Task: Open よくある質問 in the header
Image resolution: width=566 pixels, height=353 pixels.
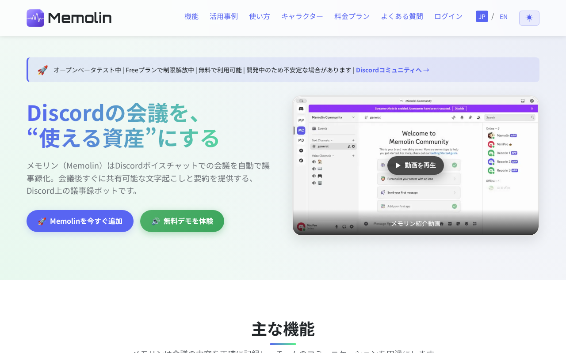Action: (402, 17)
